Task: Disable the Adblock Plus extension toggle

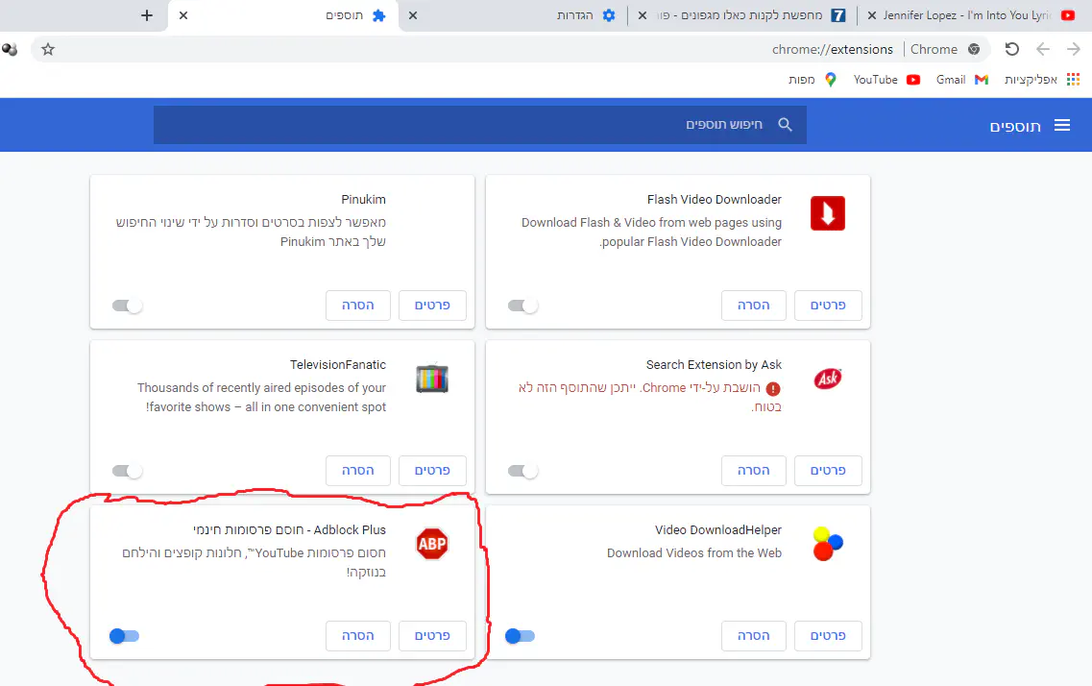Action: 125,636
